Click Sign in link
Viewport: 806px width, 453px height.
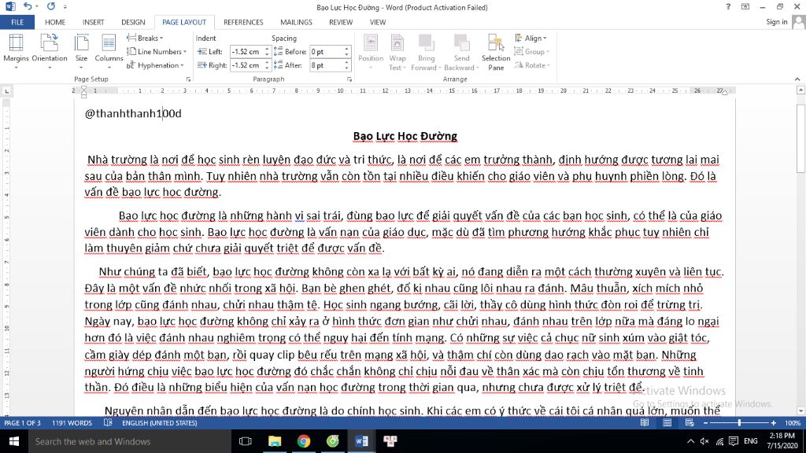click(x=776, y=21)
